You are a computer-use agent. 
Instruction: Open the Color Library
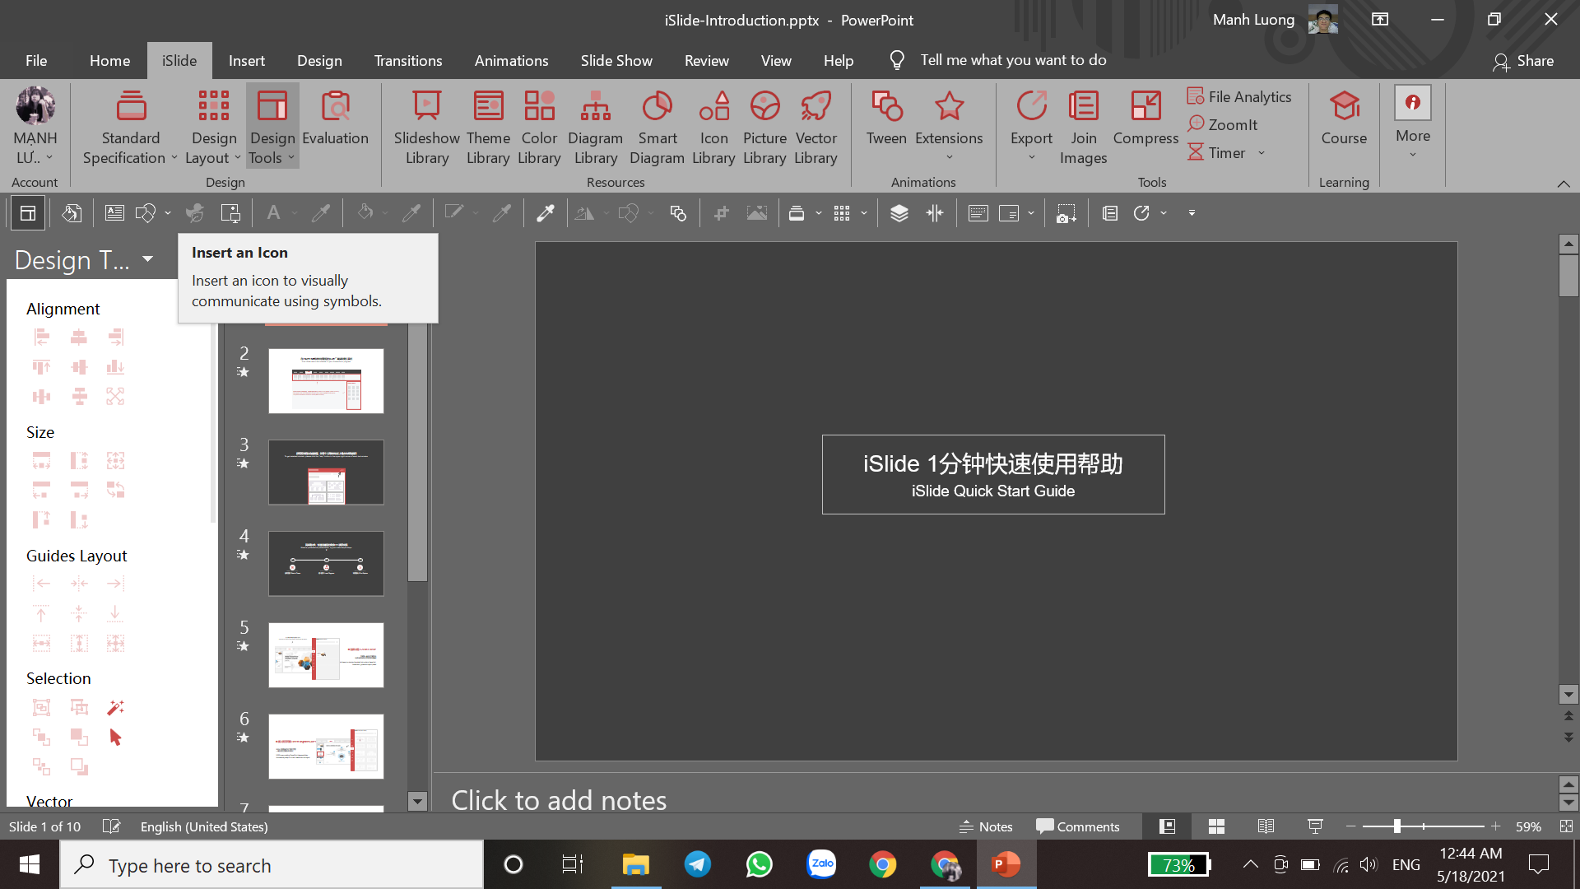[x=539, y=127]
